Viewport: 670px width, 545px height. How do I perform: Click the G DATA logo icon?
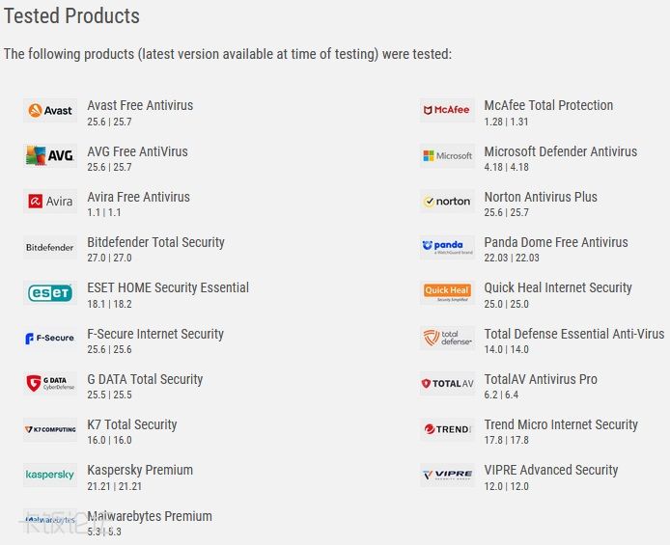tap(50, 384)
